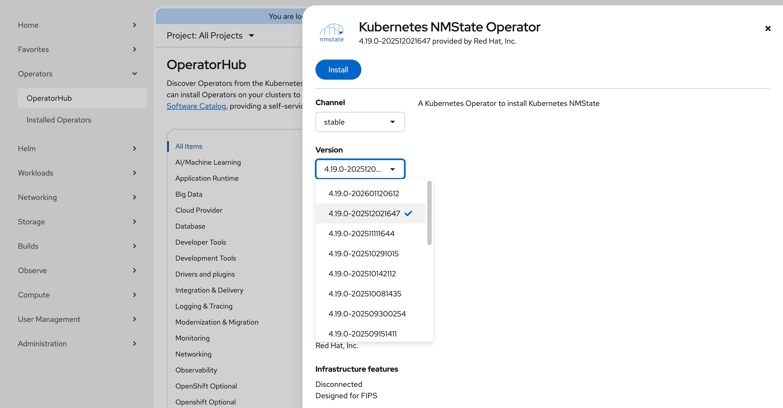Expand the User Management section

point(78,319)
